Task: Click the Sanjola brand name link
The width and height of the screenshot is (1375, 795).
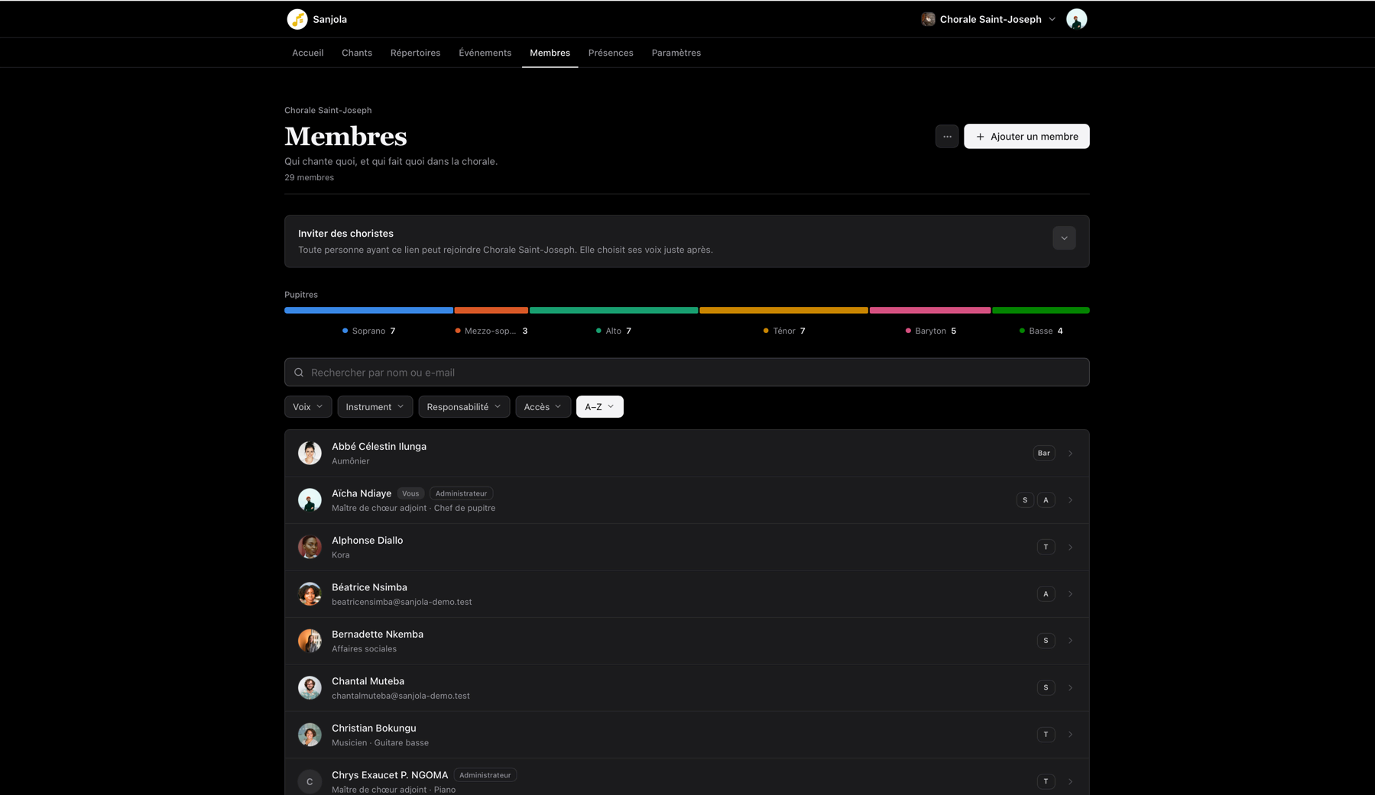Action: pos(329,19)
